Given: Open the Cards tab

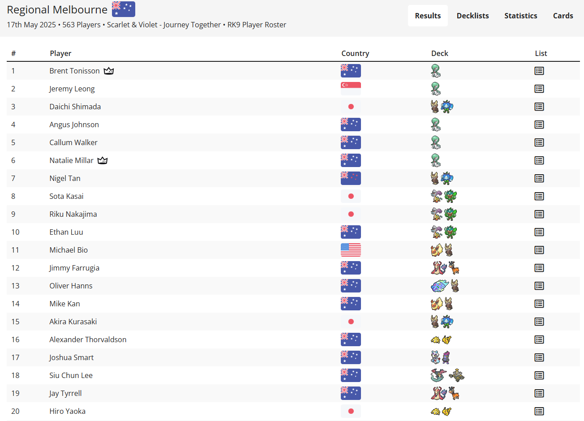Looking at the screenshot, I should tap(563, 16).
